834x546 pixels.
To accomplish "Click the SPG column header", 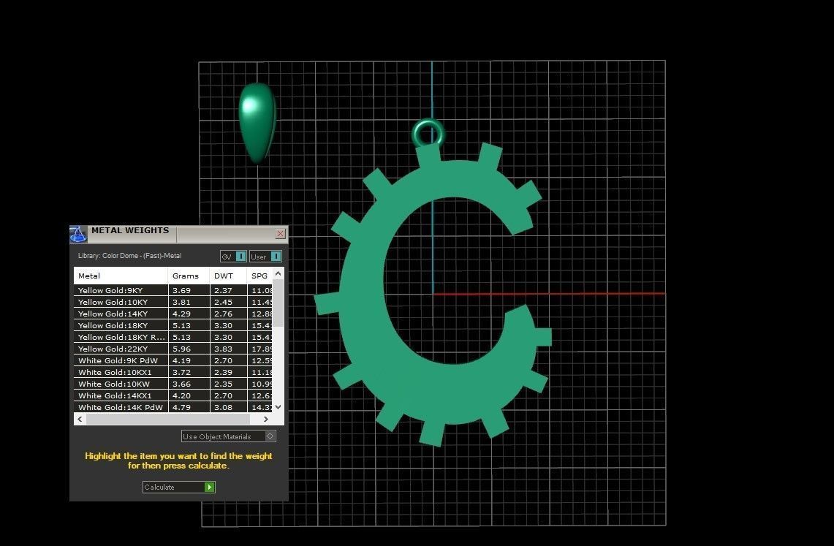I will (259, 276).
